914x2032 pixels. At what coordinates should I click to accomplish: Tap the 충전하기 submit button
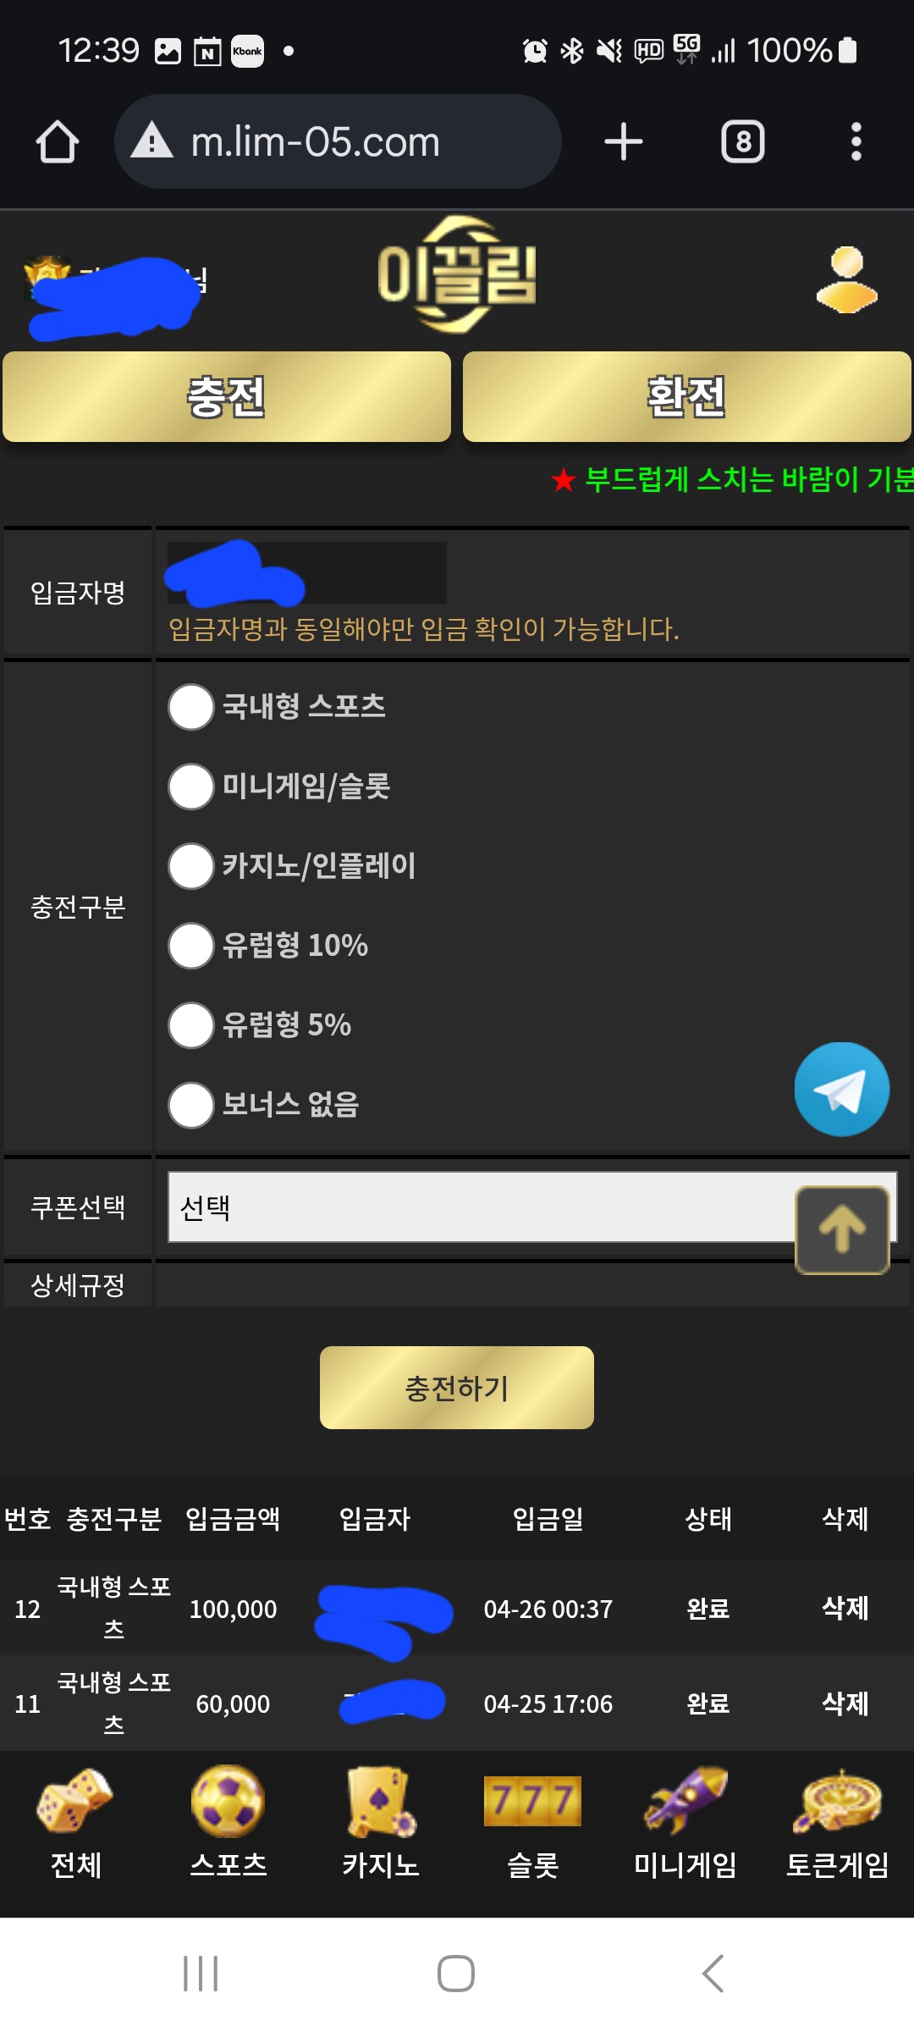point(457,1388)
